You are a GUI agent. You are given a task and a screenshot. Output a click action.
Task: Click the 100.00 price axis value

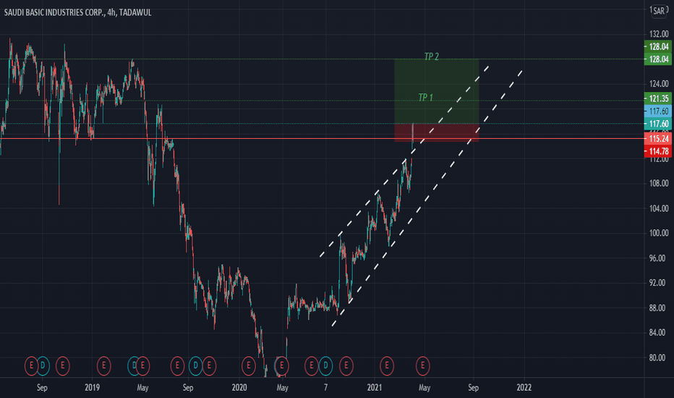pos(659,233)
